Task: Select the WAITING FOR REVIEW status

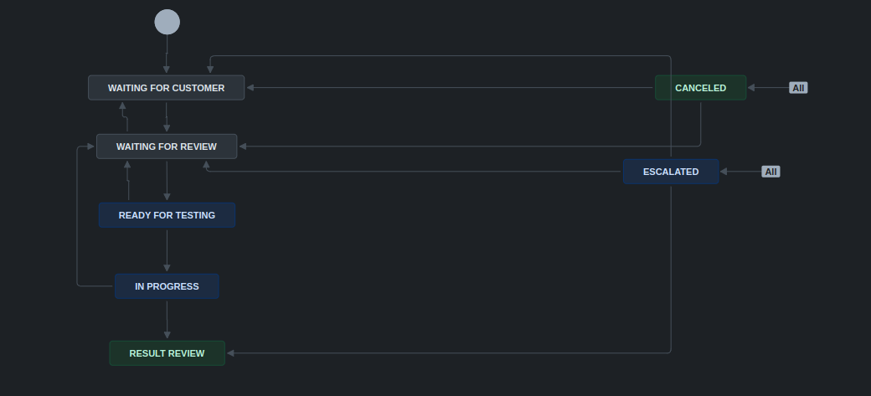Action: [x=166, y=147]
